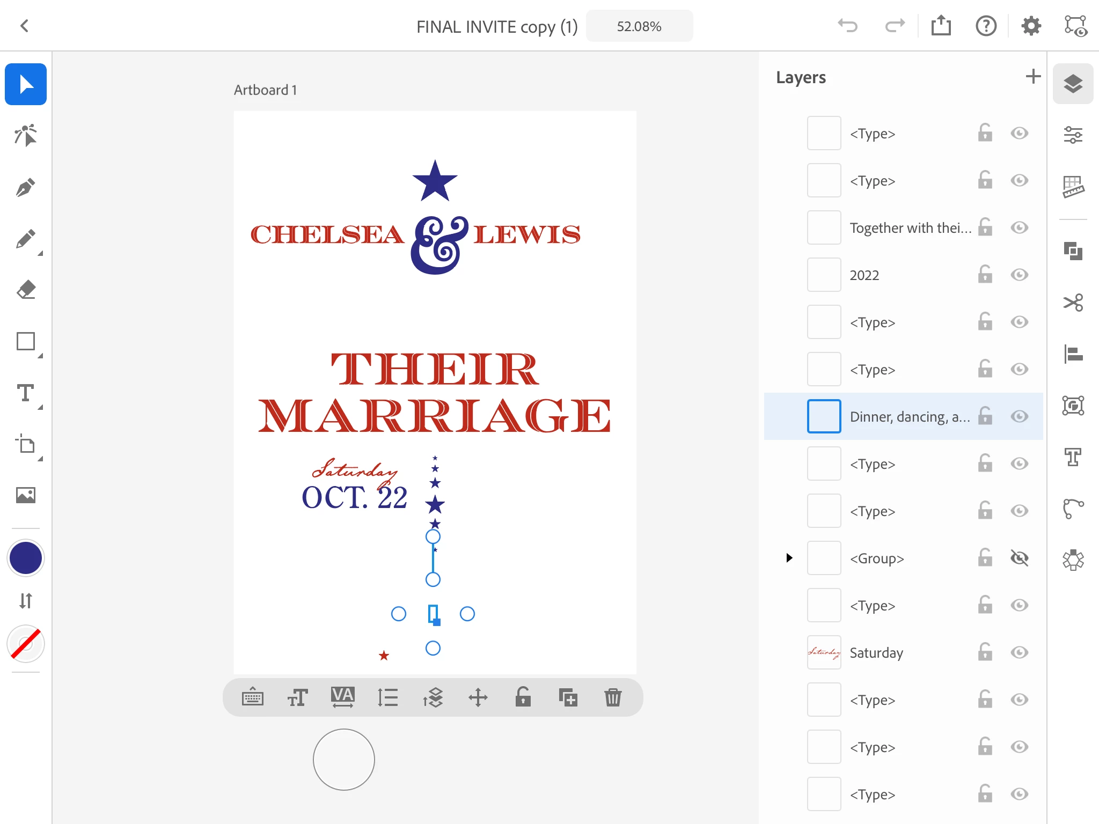Choose the Direct Selection tool

click(25, 136)
